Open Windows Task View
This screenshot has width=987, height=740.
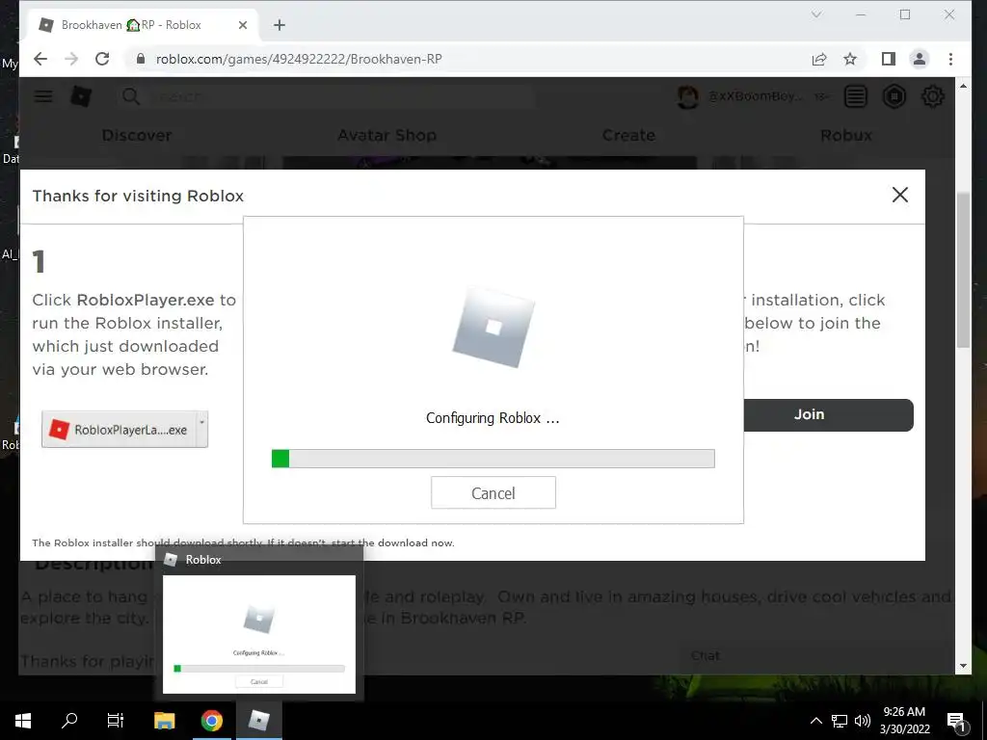click(x=116, y=720)
